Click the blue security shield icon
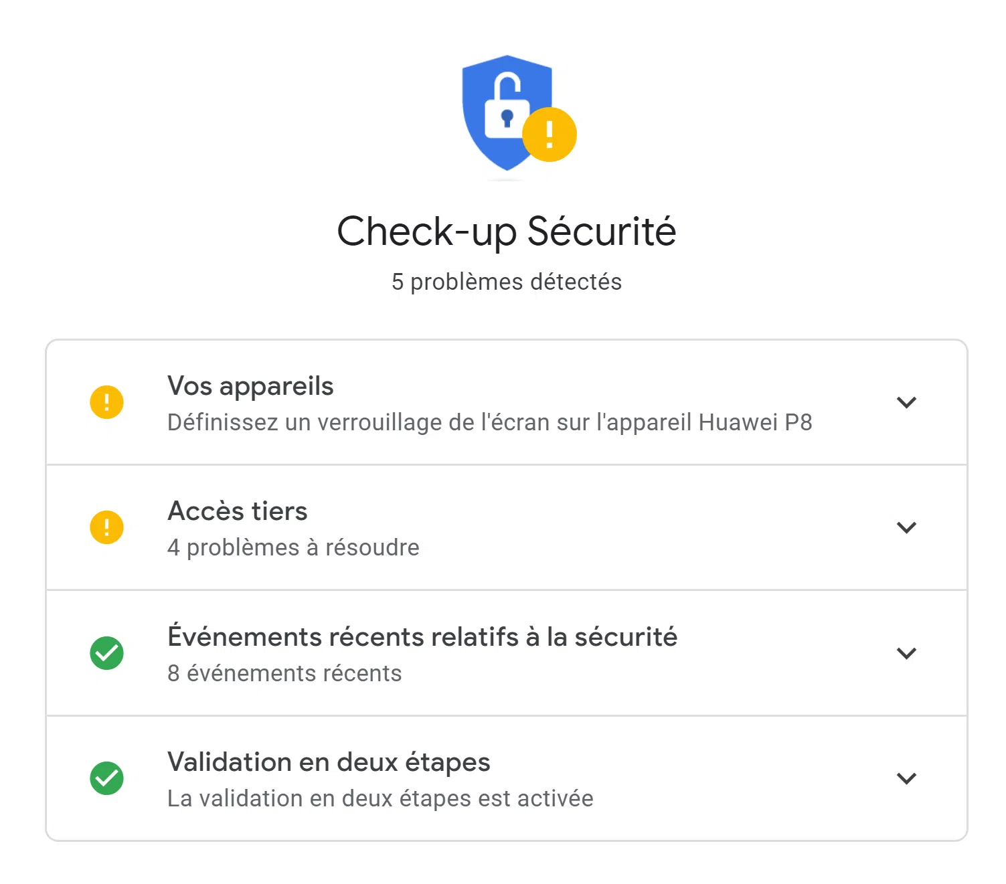 [x=507, y=112]
